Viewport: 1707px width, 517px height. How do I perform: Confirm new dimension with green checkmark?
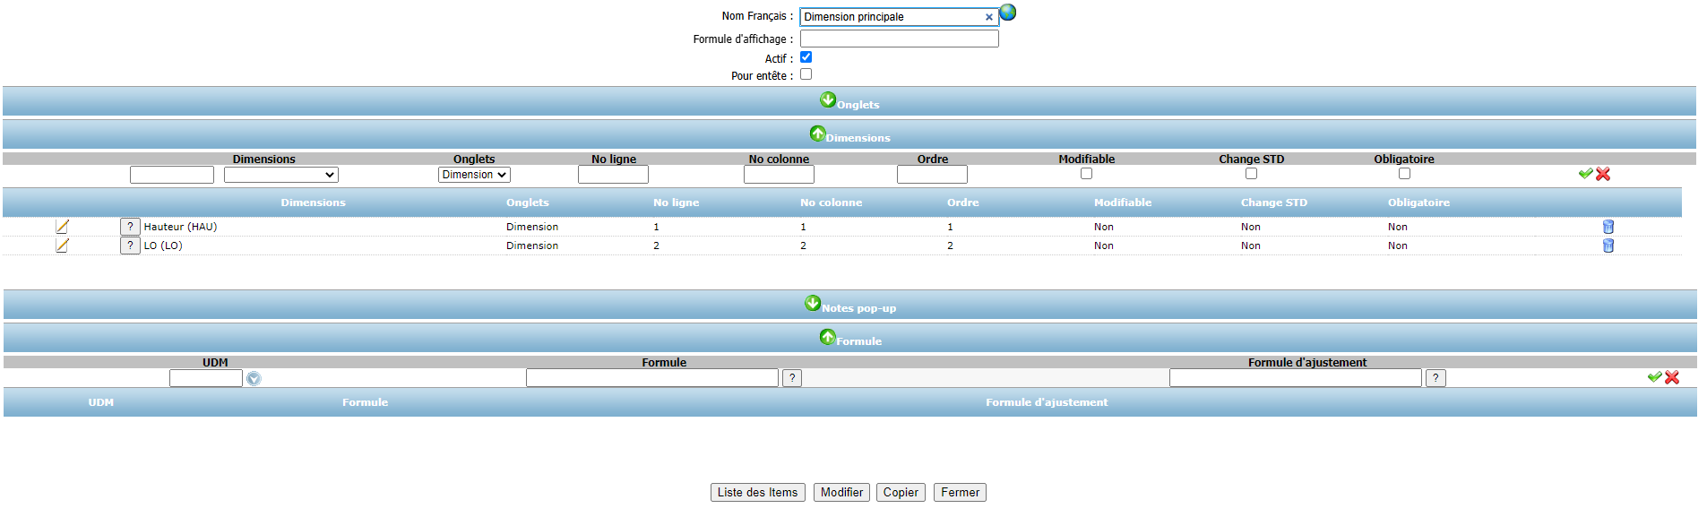[1585, 174]
